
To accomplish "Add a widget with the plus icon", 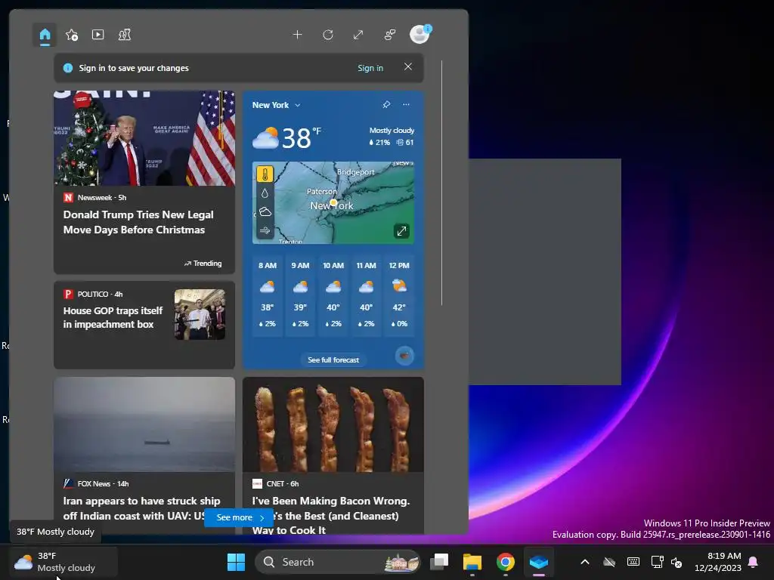I will point(297,35).
